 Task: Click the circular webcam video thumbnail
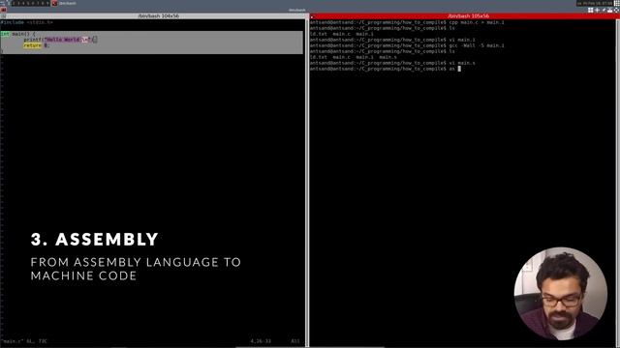[560, 294]
